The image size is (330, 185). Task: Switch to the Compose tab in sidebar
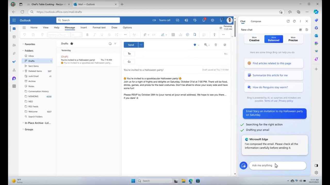click(256, 21)
